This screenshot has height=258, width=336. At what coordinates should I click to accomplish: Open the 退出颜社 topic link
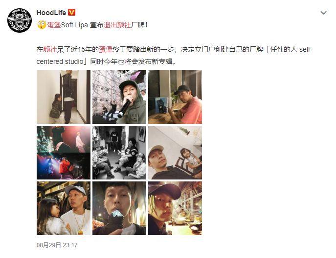(117, 25)
